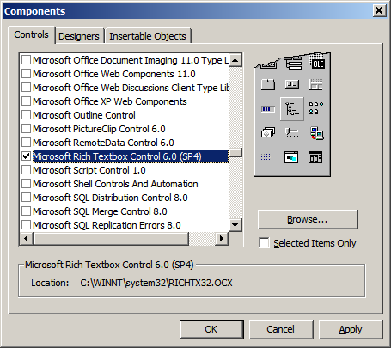This screenshot has height=348, width=391.
Task: Click the vertical scrollbar thumb
Action: point(235,152)
